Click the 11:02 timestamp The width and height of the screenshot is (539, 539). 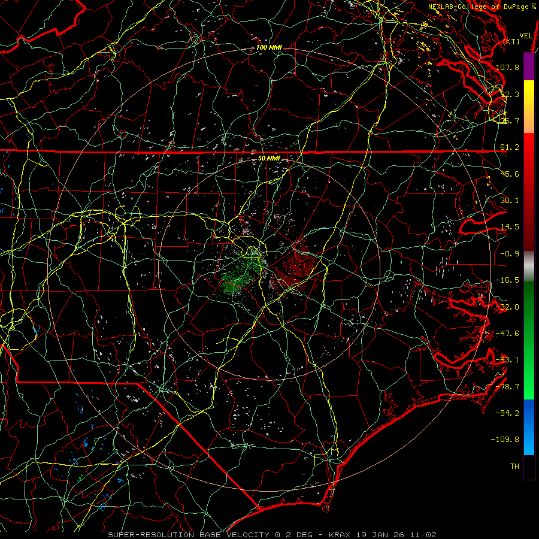pos(423,535)
